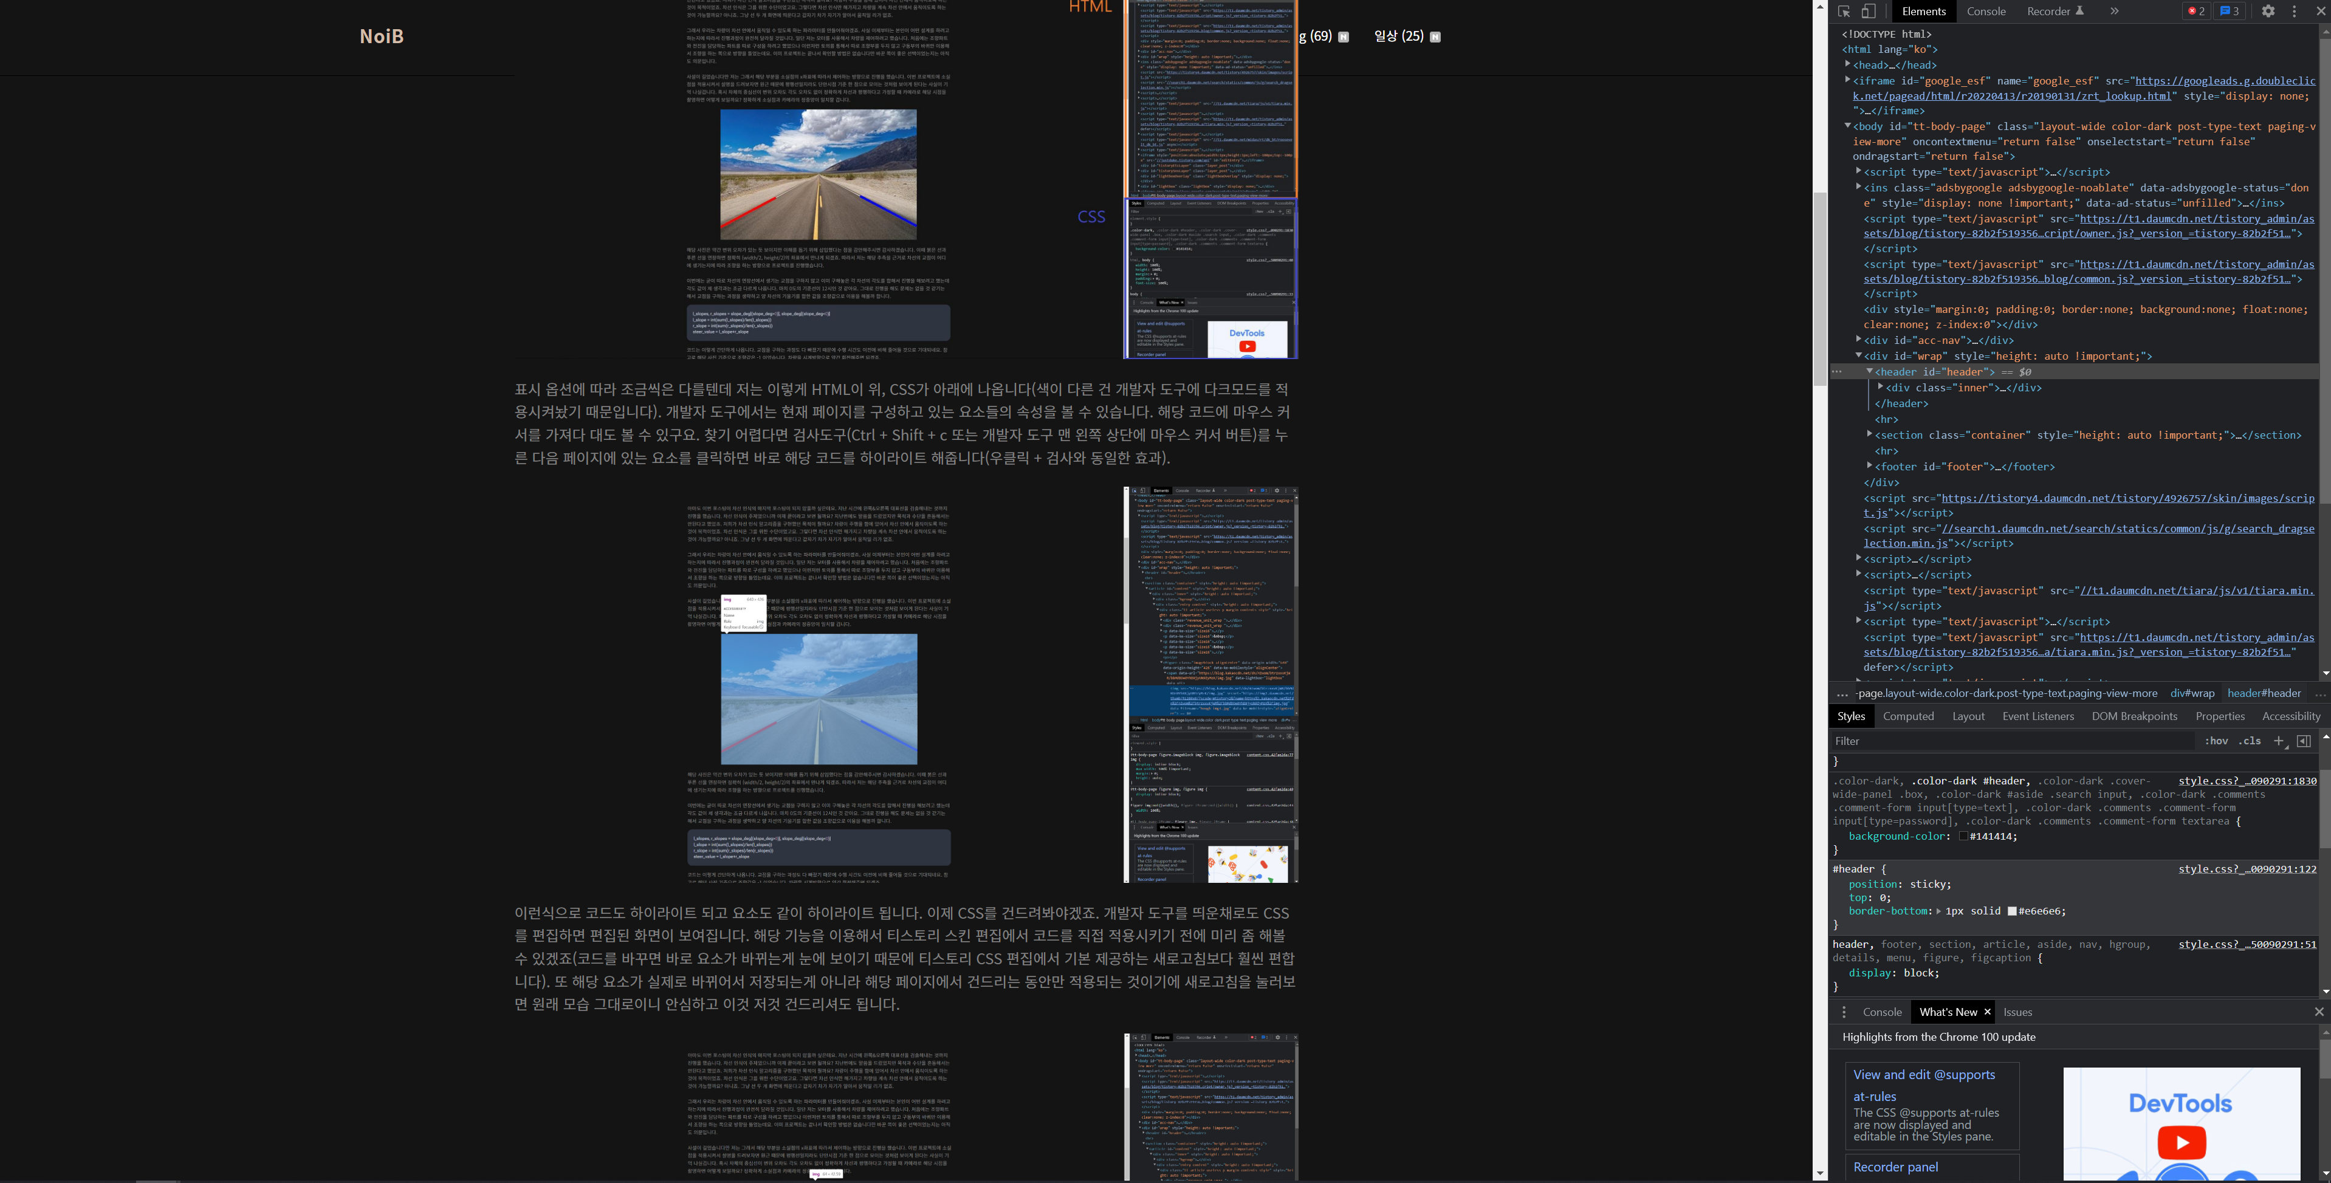
Task: Open DevTools three-dot customize menu
Action: coord(2294,12)
